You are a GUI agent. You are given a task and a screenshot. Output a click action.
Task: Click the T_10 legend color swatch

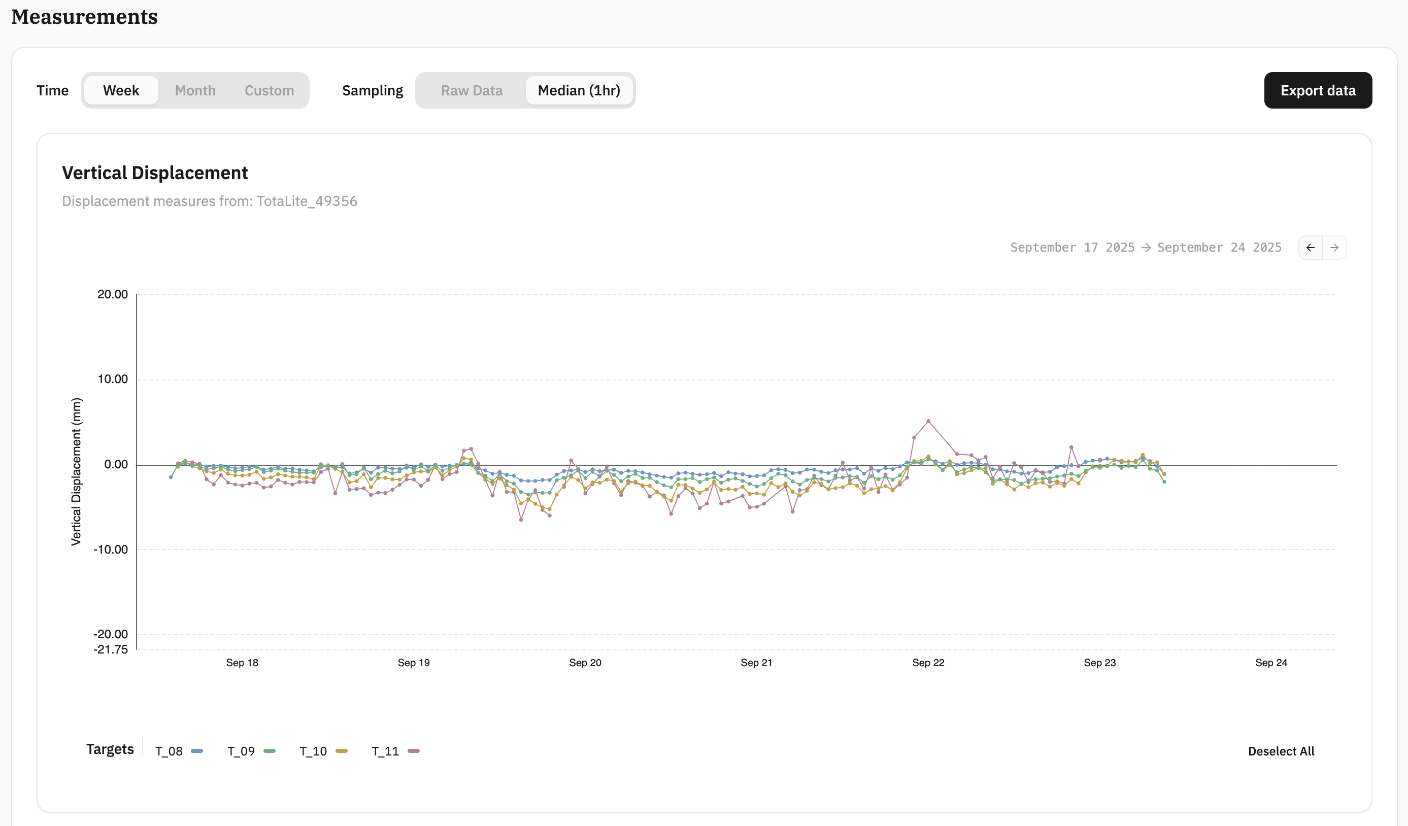342,751
